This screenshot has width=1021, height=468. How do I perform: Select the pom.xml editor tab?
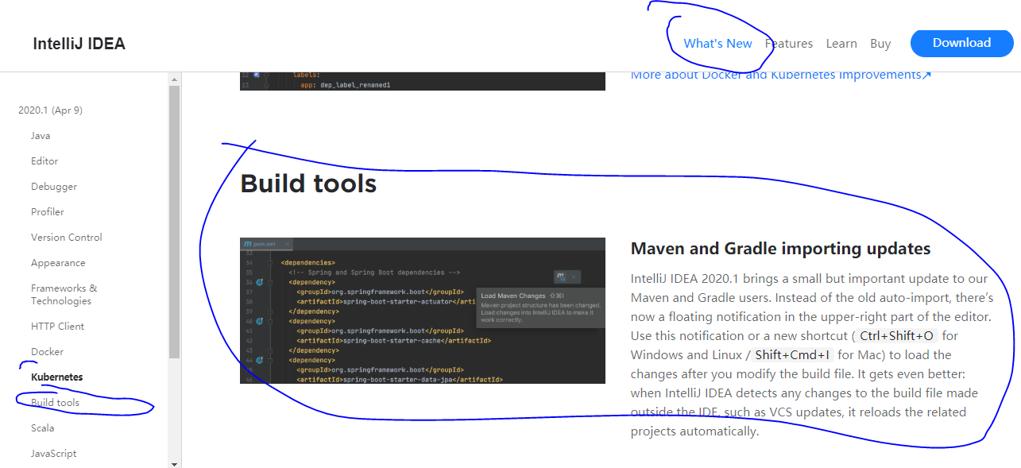point(263,244)
